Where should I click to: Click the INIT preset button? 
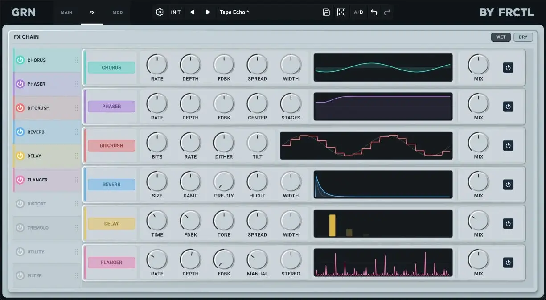click(176, 12)
